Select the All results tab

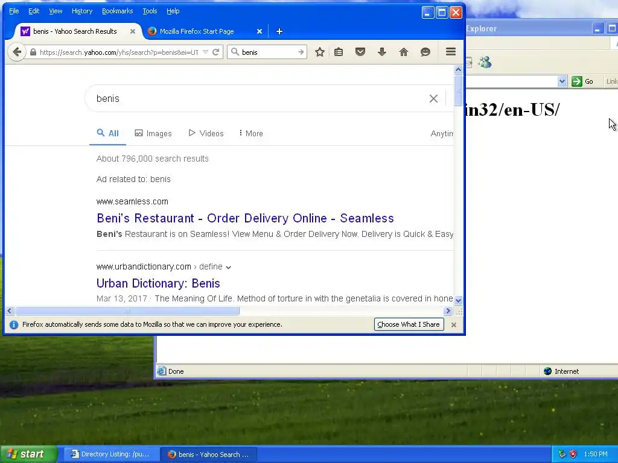pyautogui.click(x=107, y=133)
